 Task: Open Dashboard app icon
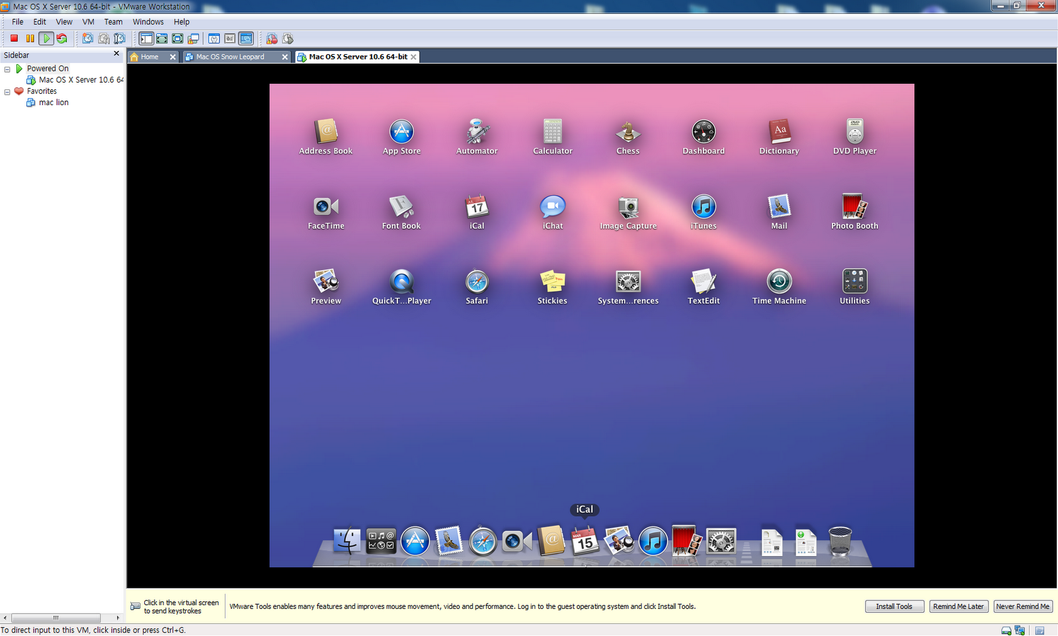[x=704, y=136]
